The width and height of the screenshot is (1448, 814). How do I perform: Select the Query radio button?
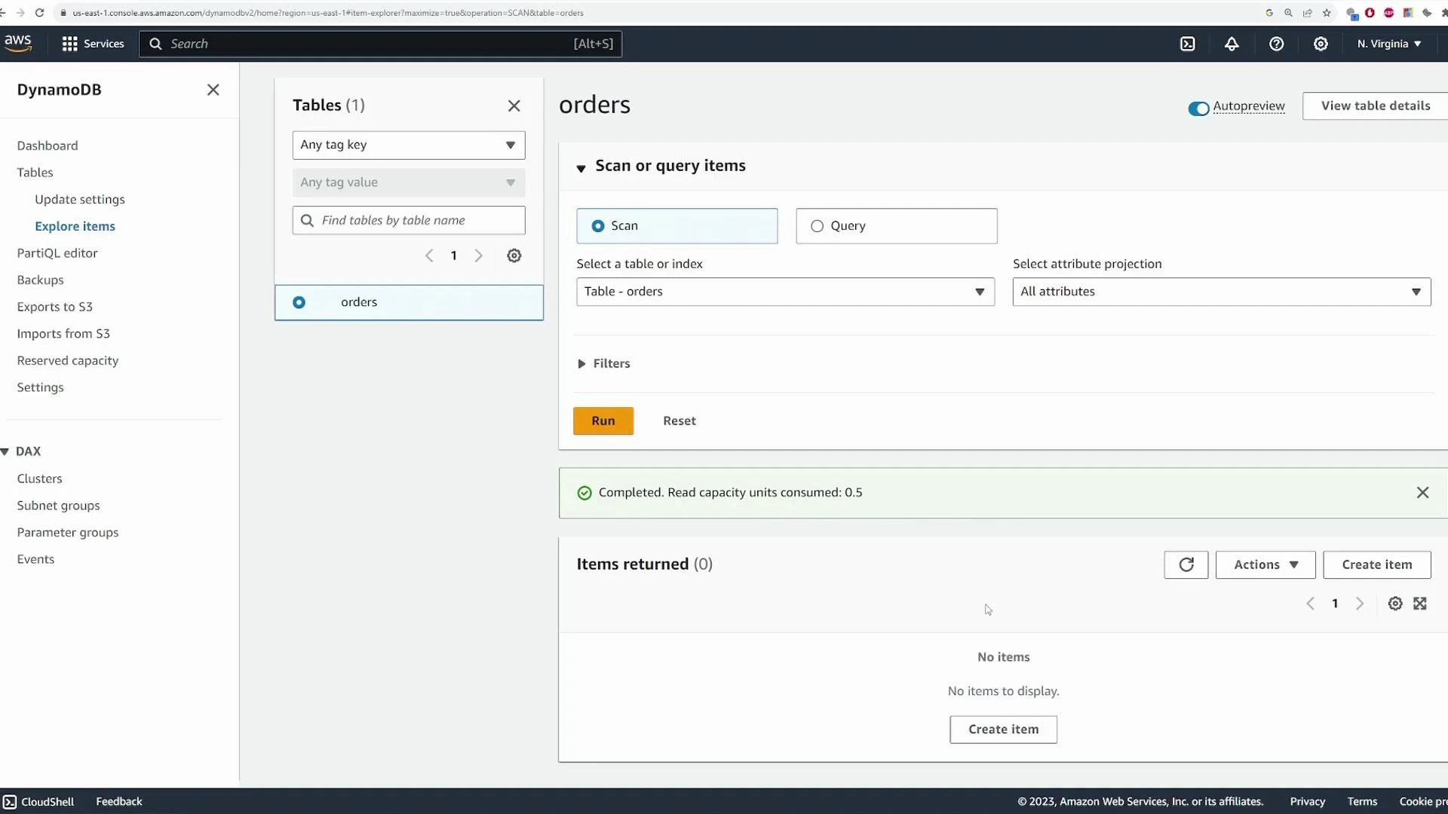pos(817,226)
